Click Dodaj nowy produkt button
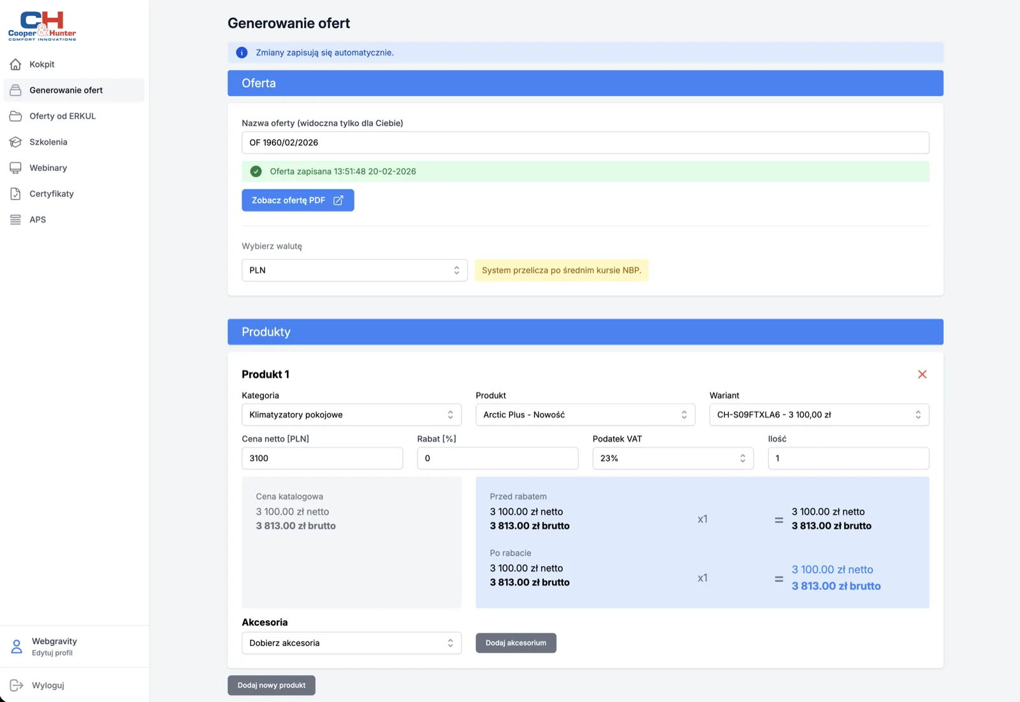The height and width of the screenshot is (702, 1020). (x=272, y=685)
